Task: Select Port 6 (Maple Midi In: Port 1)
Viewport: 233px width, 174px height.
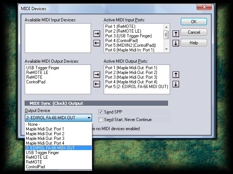Action: click(x=134, y=50)
